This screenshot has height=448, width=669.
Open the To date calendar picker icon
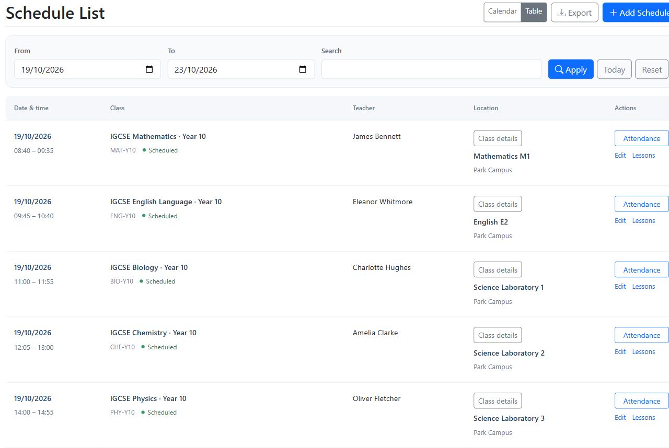click(303, 69)
